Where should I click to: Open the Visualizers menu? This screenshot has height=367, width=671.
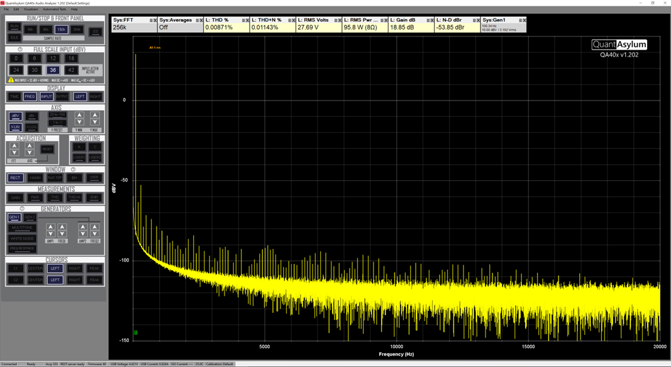coord(31,9)
